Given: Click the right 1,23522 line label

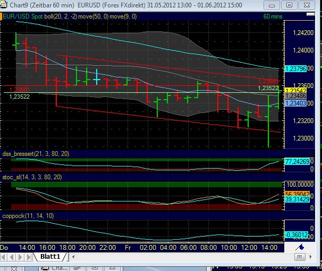Looking at the screenshot, I should pyautogui.click(x=268, y=89).
